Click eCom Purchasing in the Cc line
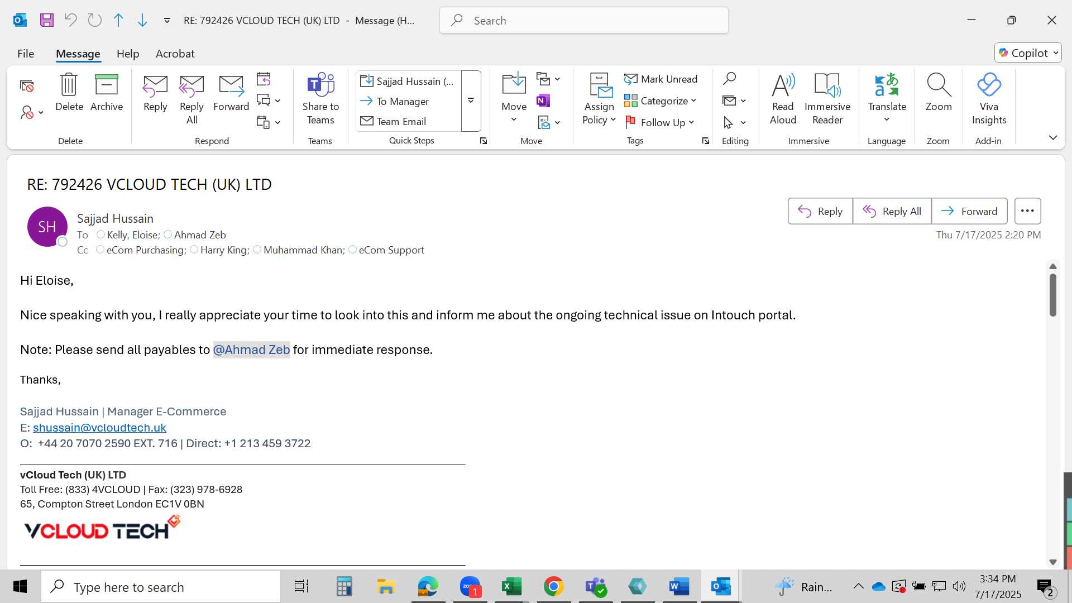This screenshot has height=603, width=1072. point(146,250)
